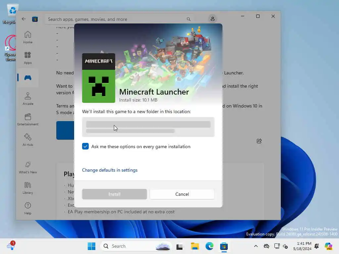This screenshot has height=254, width=339.
Task: Click the install location field
Action: (x=148, y=127)
